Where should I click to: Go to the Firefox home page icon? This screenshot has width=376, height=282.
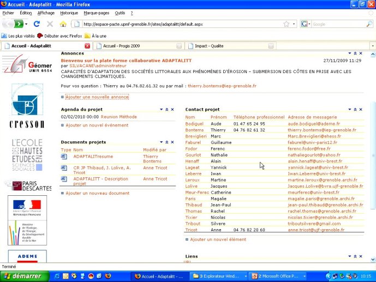pos(63,24)
